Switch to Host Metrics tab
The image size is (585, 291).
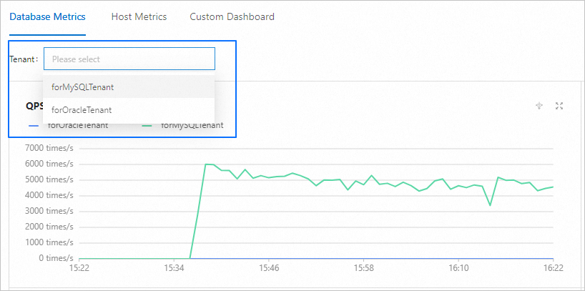coord(139,16)
